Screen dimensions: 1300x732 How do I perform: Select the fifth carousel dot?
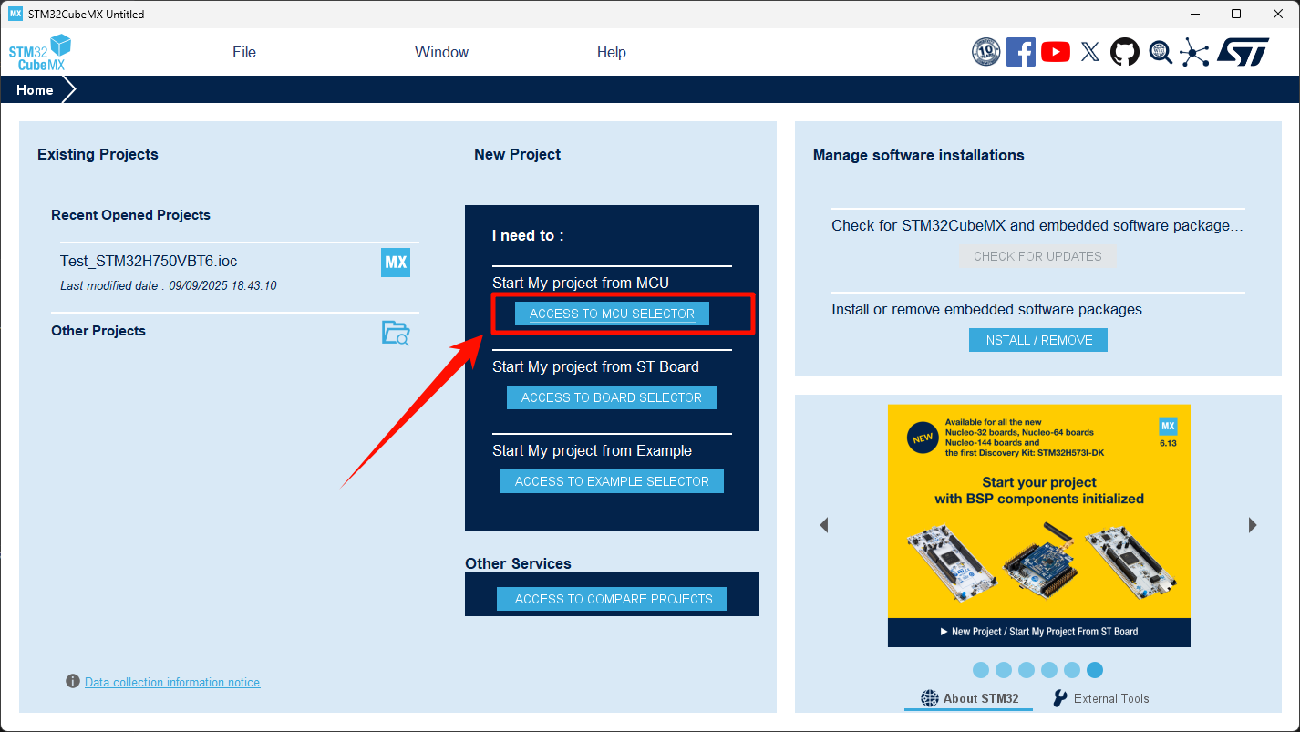tap(1072, 670)
